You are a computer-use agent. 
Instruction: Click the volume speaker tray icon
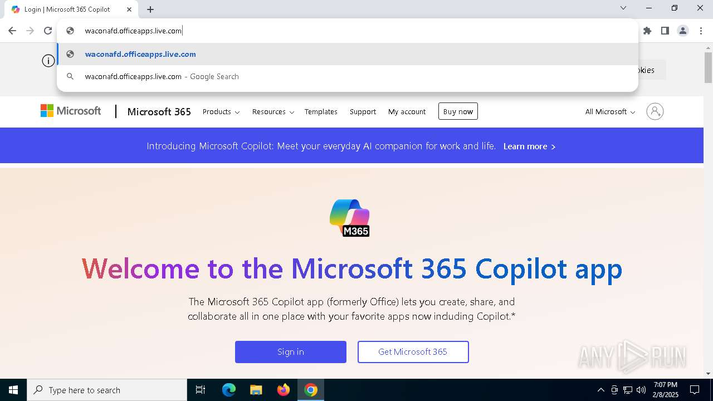pyautogui.click(x=641, y=390)
